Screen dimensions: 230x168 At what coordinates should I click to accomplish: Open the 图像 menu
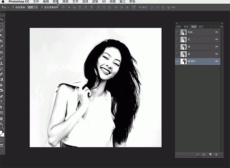tap(56, 2)
